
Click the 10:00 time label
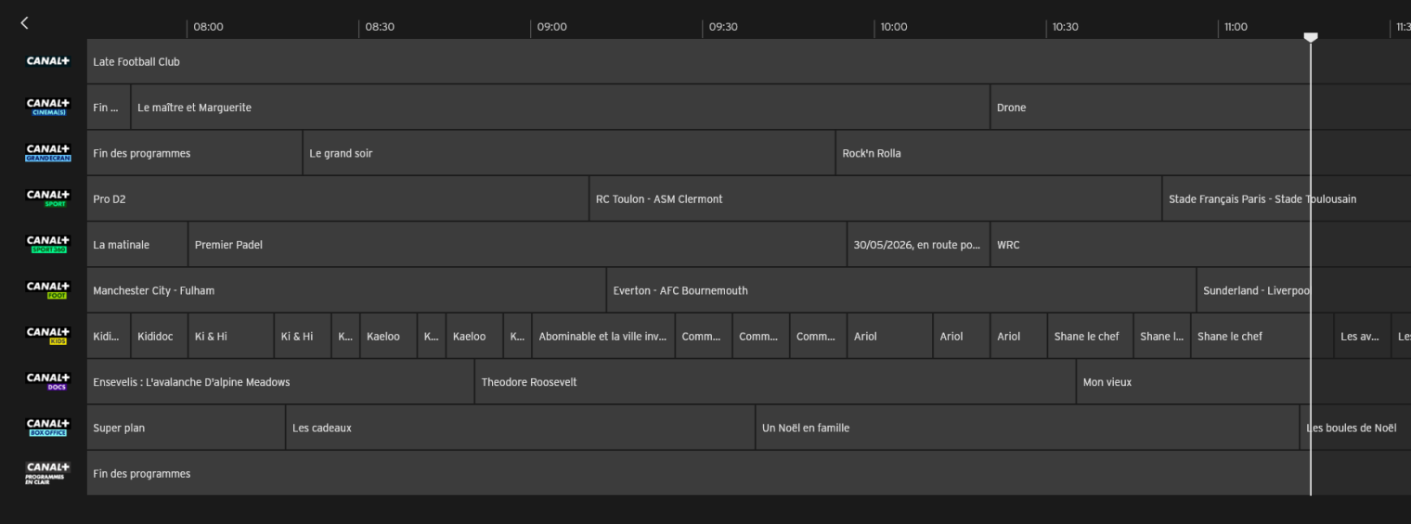[x=894, y=27]
